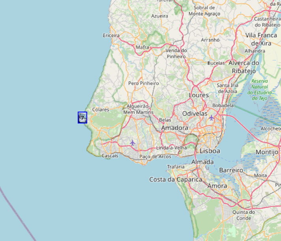Viewport: 281px width, 241px height.
Task: Click the airfield plane icon north of Cascais
Action: [x=133, y=143]
